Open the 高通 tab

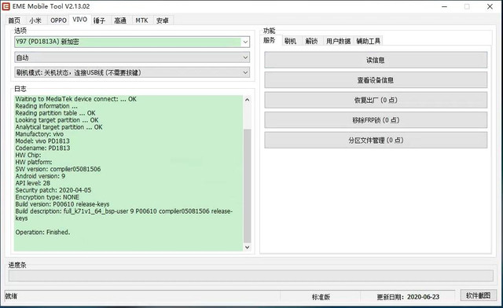click(x=120, y=20)
